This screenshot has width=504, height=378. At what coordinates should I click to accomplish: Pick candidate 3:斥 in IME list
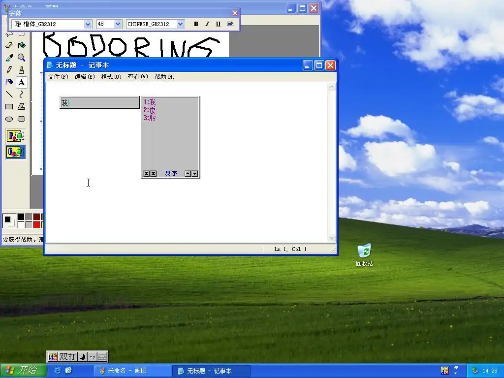pyautogui.click(x=150, y=118)
